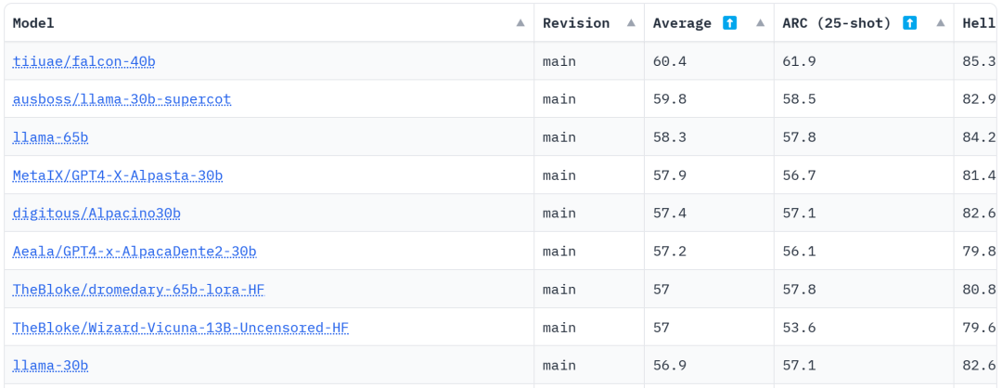The width and height of the screenshot is (1002, 388).
Task: Open the llama-30b model link
Action: tap(50, 366)
